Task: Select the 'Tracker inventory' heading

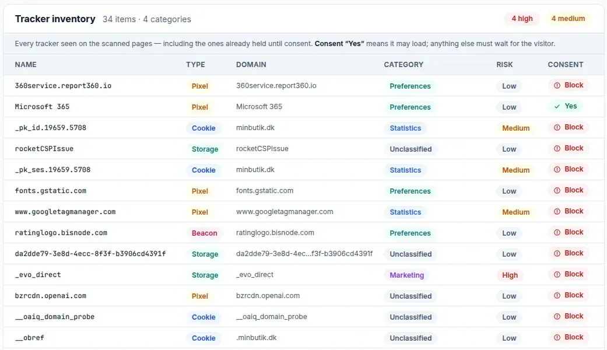Action: click(x=55, y=19)
